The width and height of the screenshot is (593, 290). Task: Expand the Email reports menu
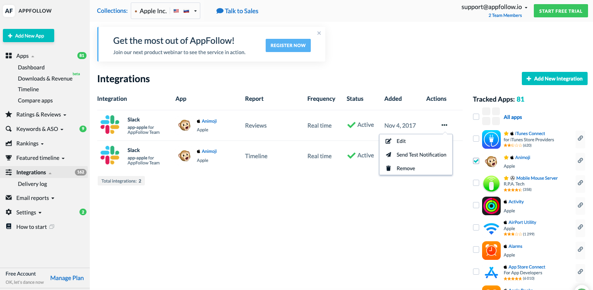[x=53, y=198]
